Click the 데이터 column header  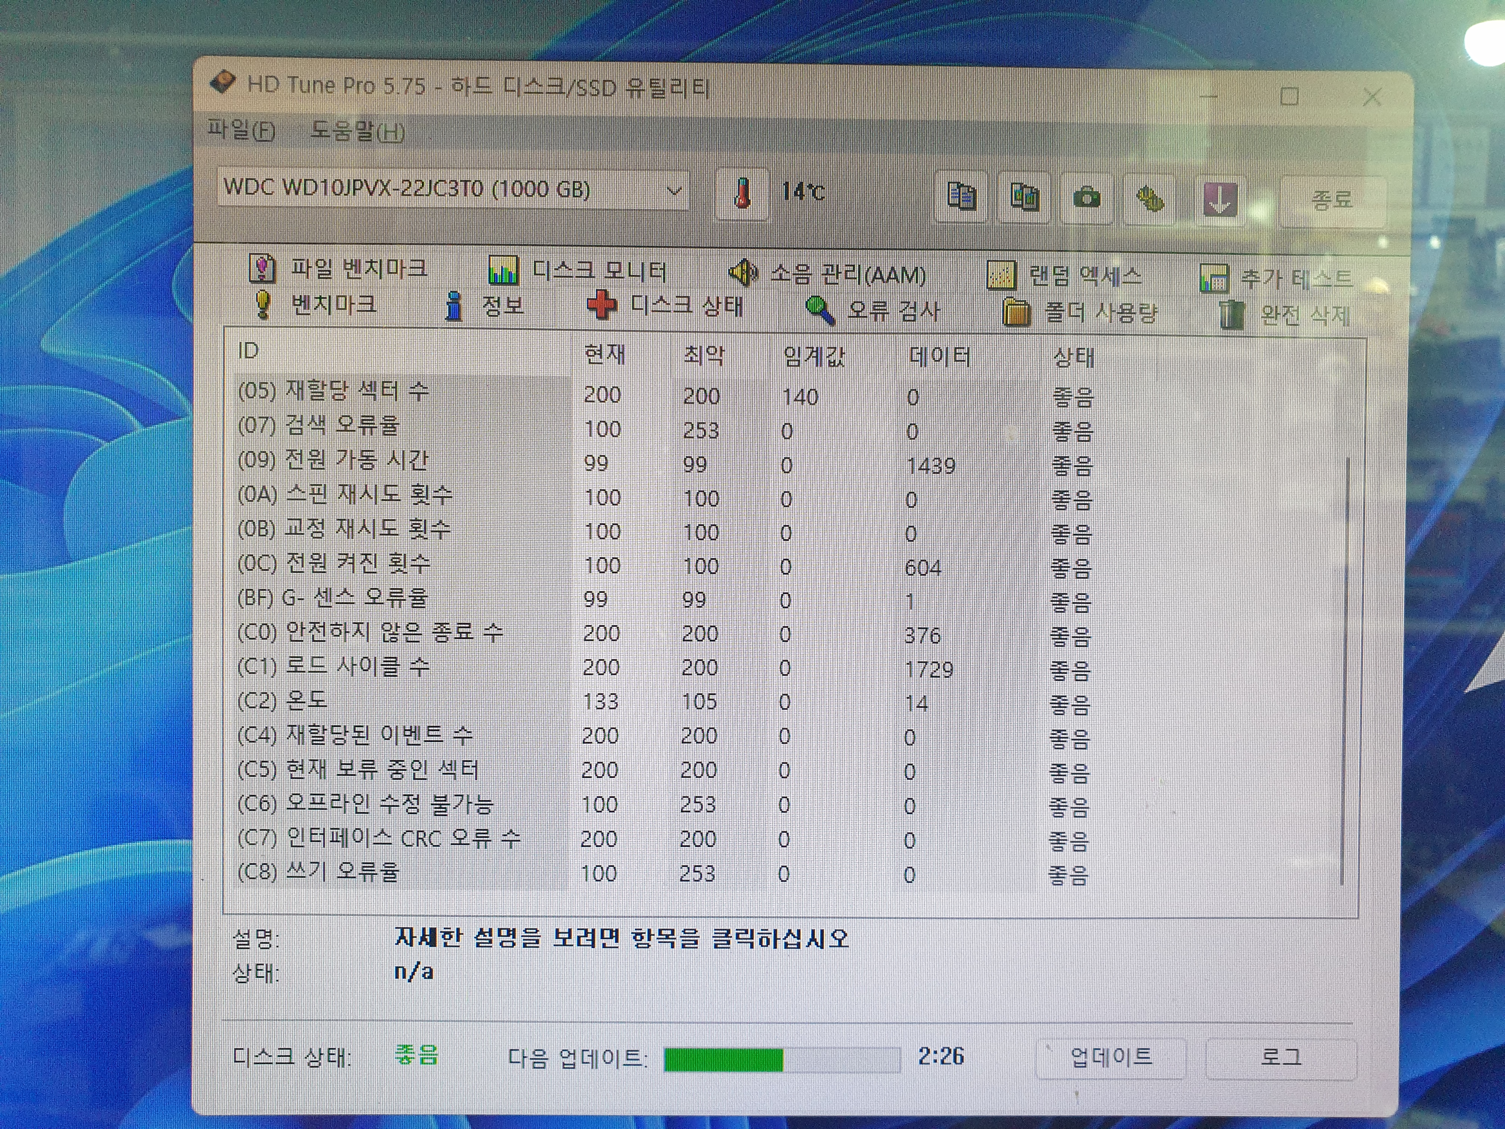(x=940, y=357)
